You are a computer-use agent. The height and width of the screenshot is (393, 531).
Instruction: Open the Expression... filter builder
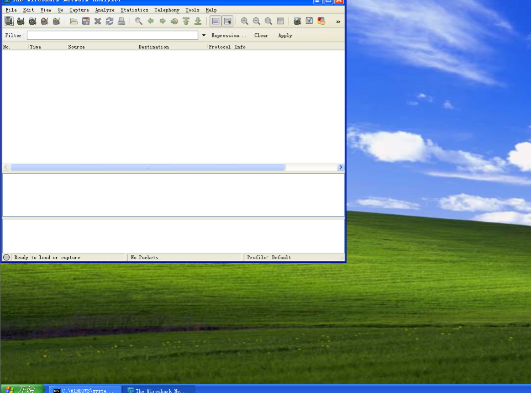tap(229, 35)
